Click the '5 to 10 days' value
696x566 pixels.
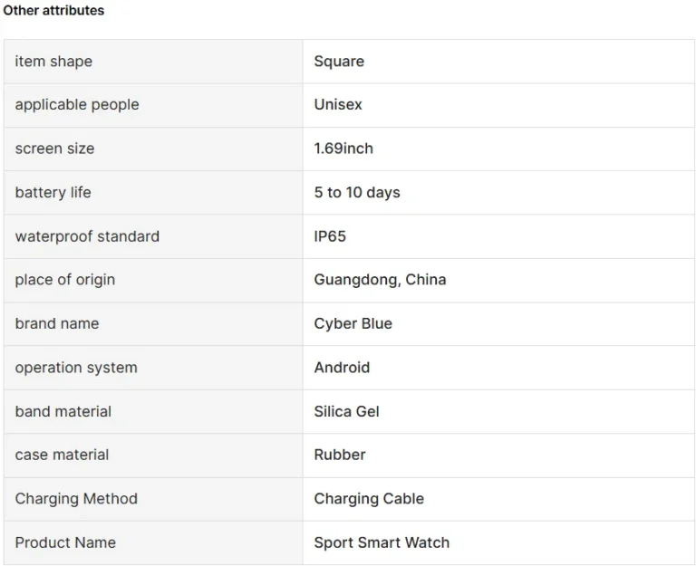(x=357, y=193)
